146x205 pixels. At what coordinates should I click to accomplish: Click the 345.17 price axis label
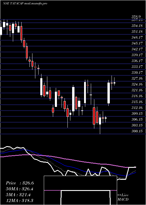(137, 43)
